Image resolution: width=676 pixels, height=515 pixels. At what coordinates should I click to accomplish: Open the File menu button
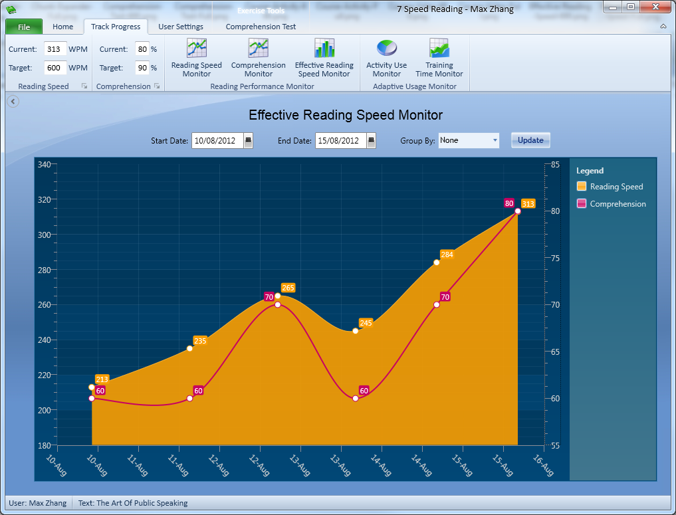(x=24, y=27)
